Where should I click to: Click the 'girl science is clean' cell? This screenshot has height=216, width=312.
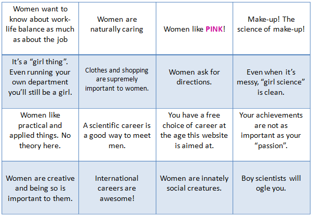click(272, 82)
